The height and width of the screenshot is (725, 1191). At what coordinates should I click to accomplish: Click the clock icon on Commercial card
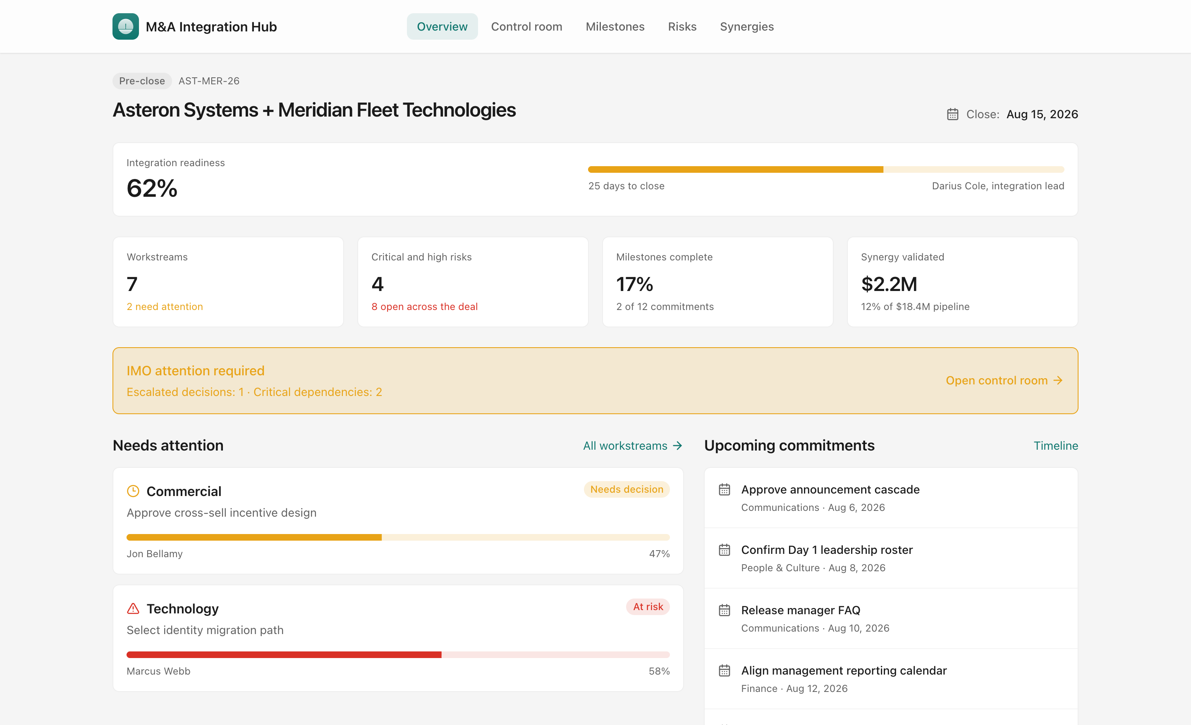point(133,491)
